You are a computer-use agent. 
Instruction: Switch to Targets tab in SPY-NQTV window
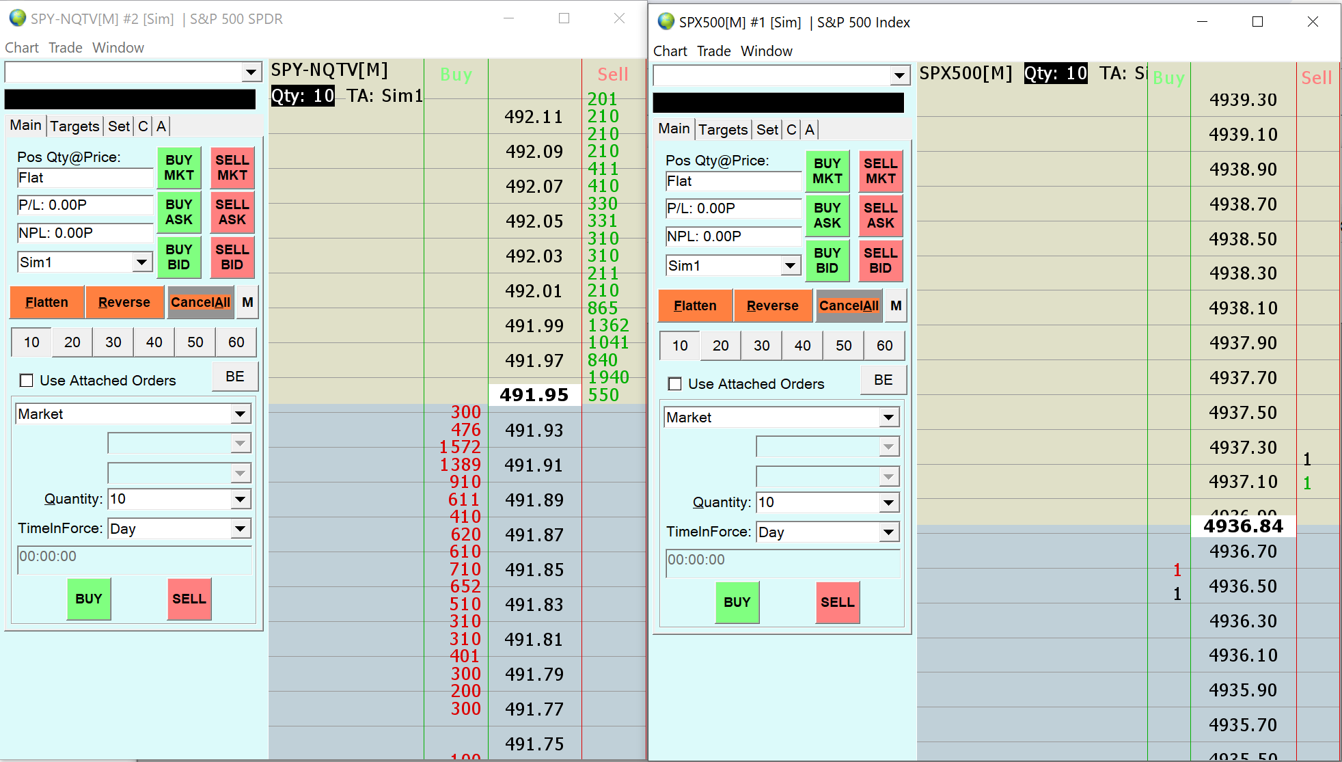click(x=74, y=126)
